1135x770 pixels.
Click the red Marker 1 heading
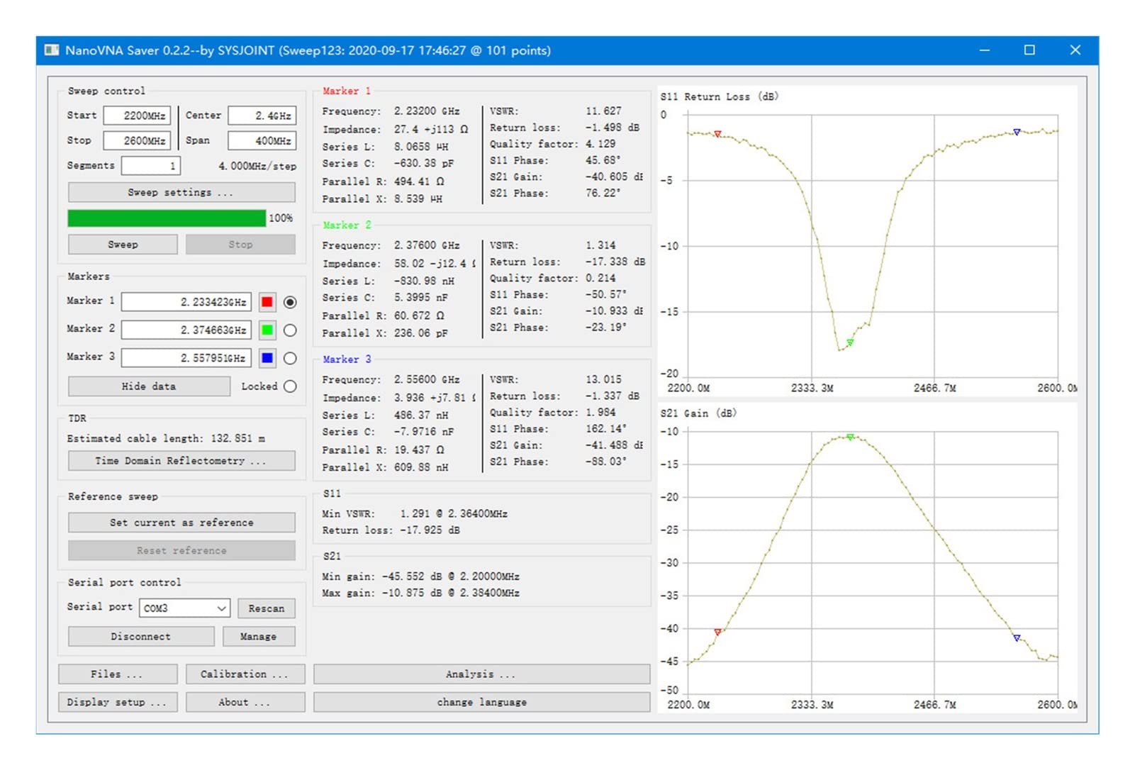point(346,91)
